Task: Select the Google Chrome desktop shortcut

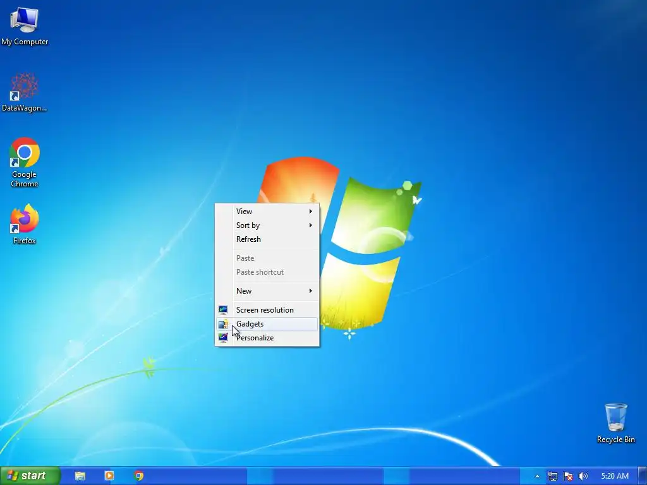Action: [x=25, y=162]
